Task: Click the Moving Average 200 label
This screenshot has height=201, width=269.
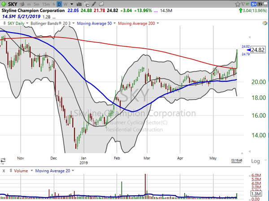Action: [x=136, y=23]
